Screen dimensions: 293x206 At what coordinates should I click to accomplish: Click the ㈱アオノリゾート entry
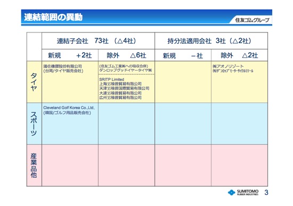tap(228, 67)
